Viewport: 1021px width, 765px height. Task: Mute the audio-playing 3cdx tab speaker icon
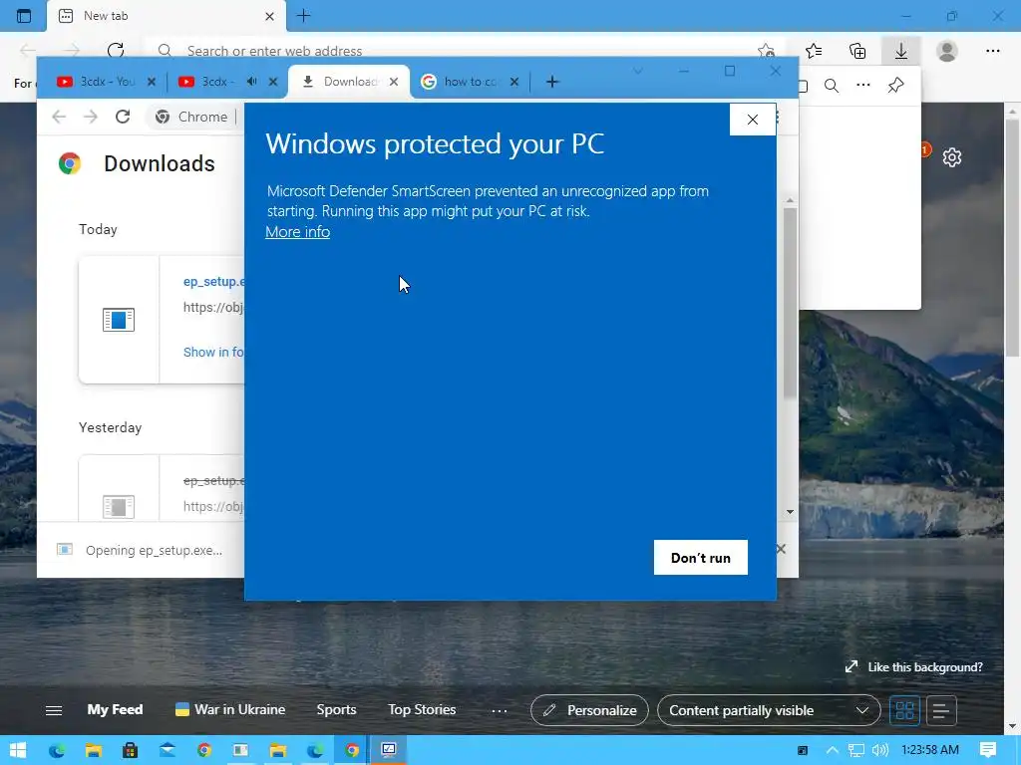(x=252, y=82)
